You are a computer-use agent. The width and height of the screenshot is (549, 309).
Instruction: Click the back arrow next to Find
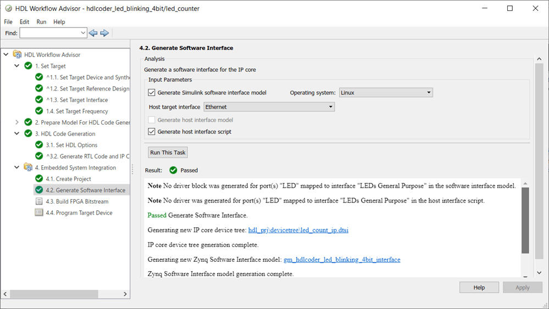click(93, 33)
